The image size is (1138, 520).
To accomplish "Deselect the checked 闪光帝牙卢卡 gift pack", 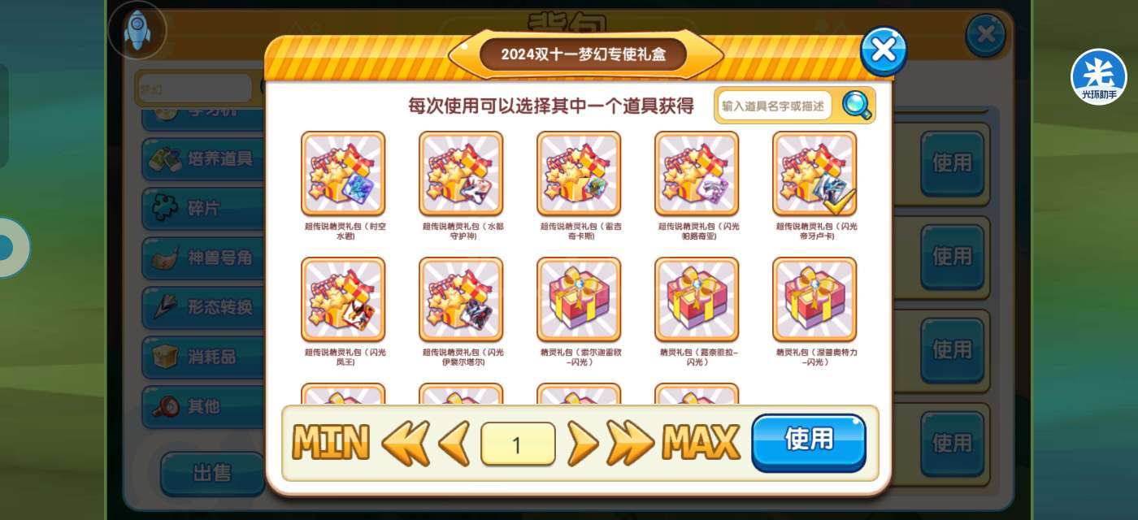I will click(814, 174).
